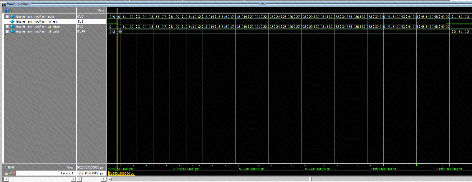Click the 6'd0 value of ram_addr
The height and width of the screenshot is (182, 472).
[80, 17]
